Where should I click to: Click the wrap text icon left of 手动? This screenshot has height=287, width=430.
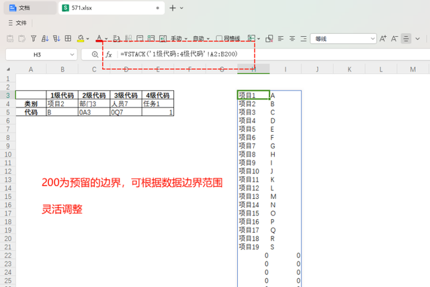click(163, 38)
